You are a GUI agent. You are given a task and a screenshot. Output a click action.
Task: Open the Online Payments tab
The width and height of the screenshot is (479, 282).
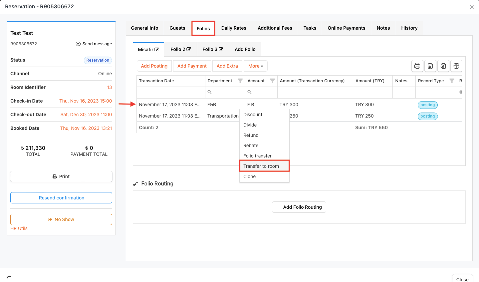click(346, 28)
